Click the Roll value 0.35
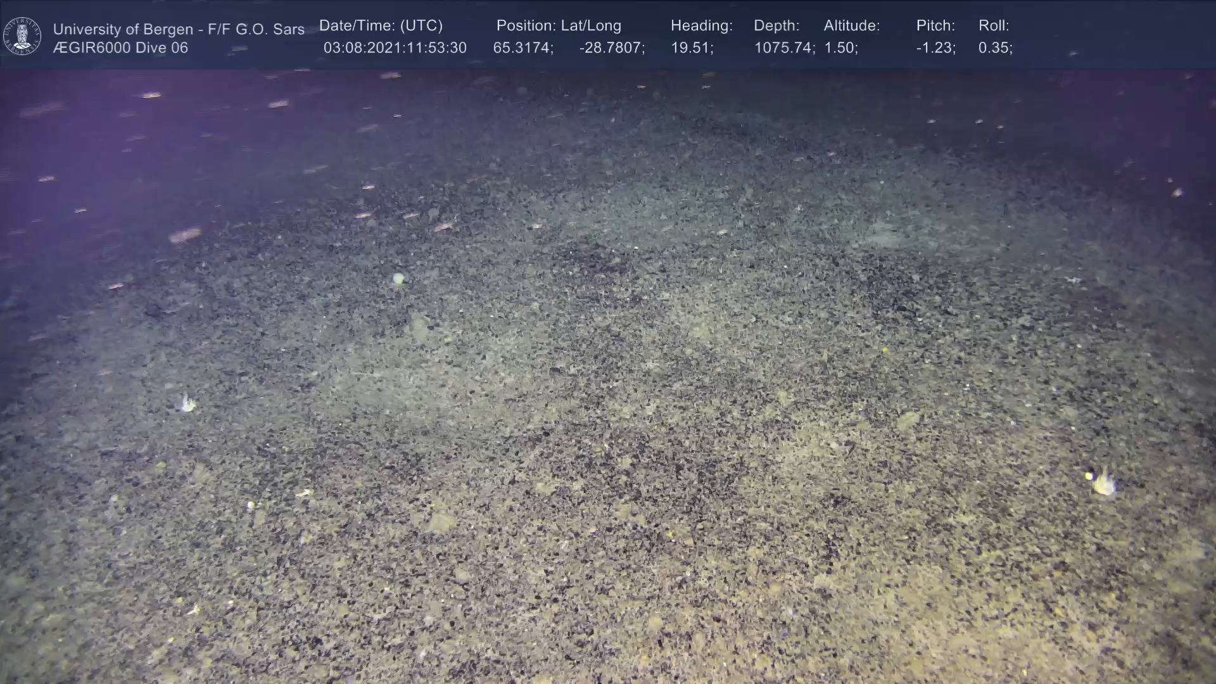Screen dimensions: 1216x684 994,48
